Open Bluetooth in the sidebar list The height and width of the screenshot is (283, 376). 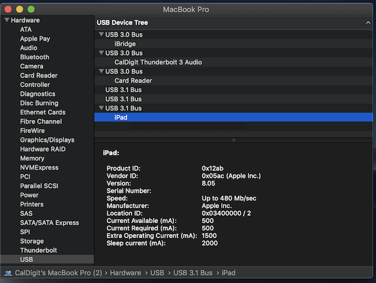point(34,57)
